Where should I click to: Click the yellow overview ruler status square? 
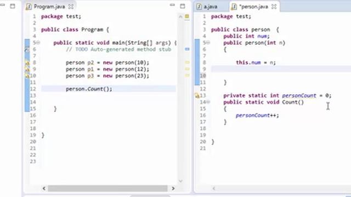click(x=187, y=16)
